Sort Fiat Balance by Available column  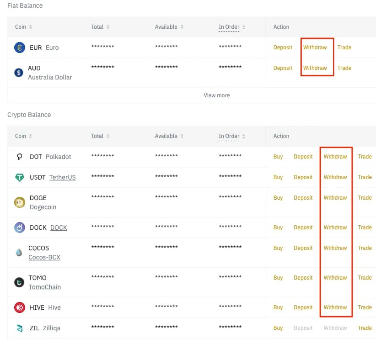(x=182, y=27)
